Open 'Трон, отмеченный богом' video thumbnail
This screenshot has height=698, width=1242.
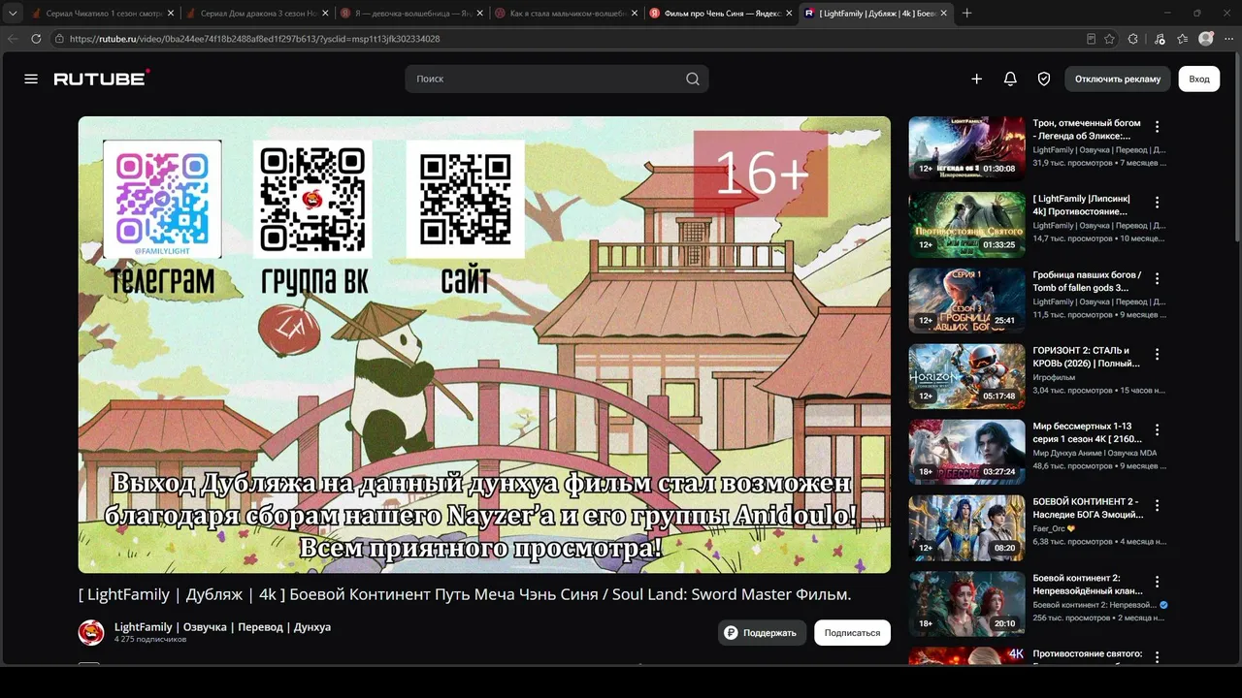tap(966, 149)
